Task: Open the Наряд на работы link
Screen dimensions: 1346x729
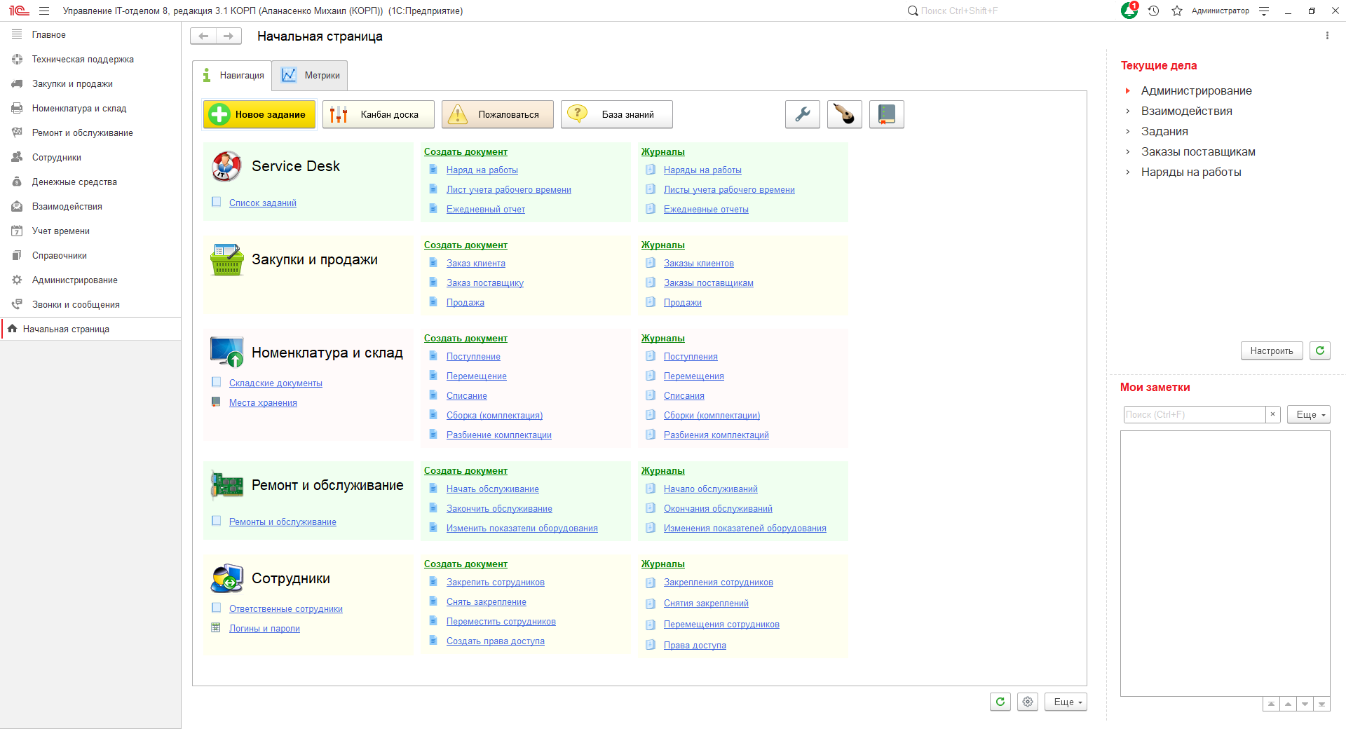Action: pyautogui.click(x=482, y=170)
